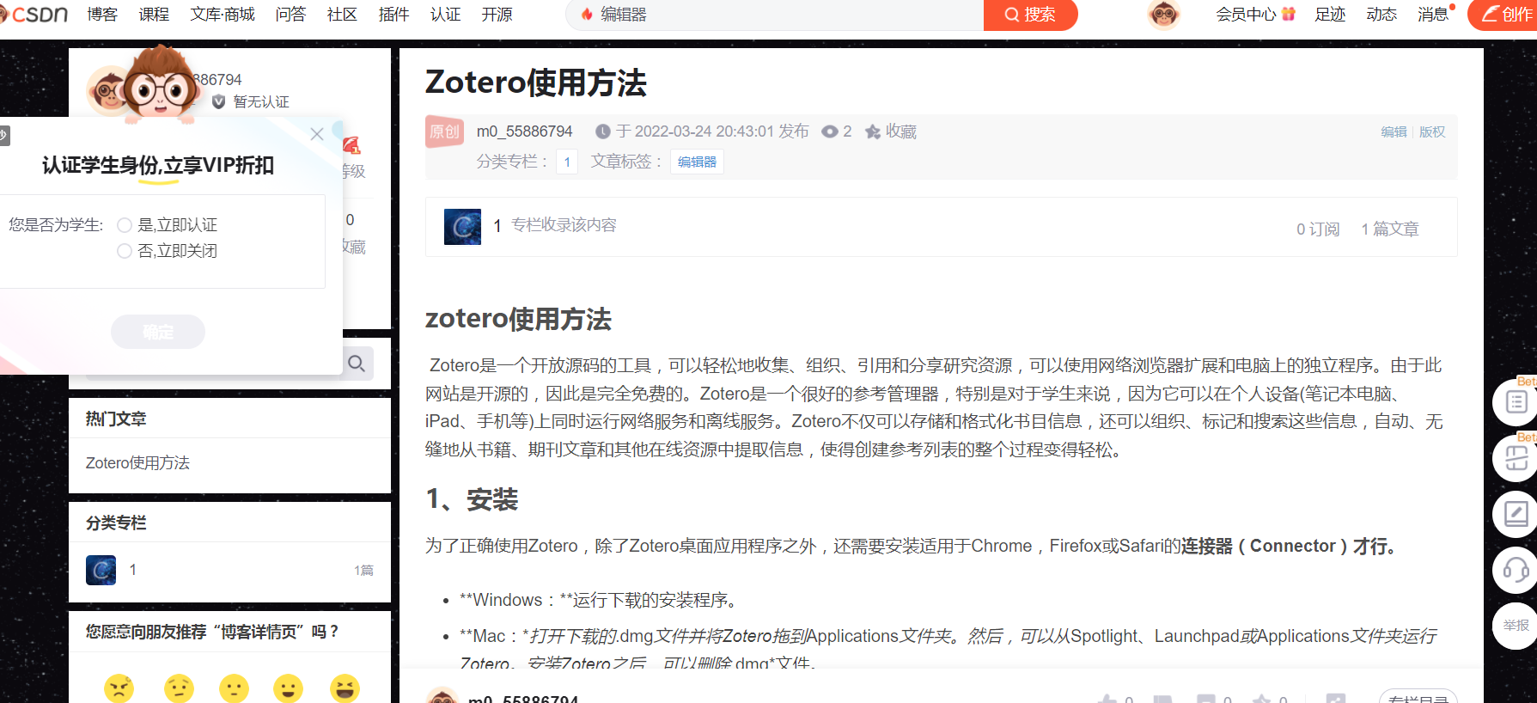Click the 热门文章 heading

click(x=116, y=419)
